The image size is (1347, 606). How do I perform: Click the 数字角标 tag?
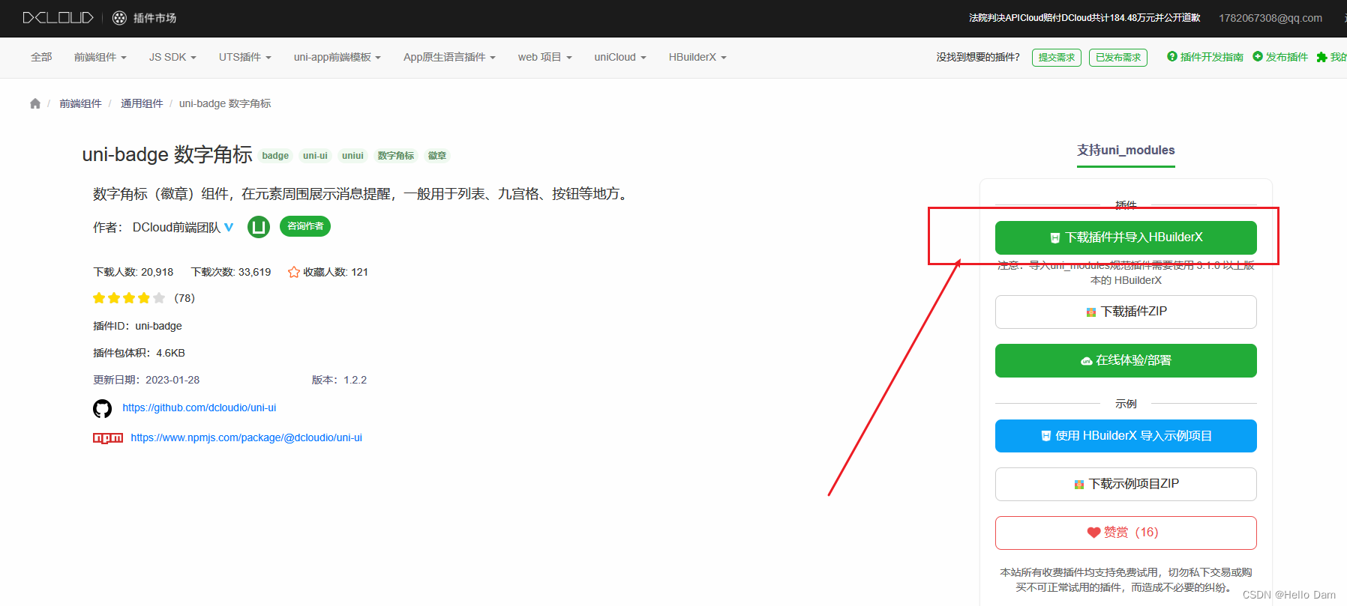point(396,156)
